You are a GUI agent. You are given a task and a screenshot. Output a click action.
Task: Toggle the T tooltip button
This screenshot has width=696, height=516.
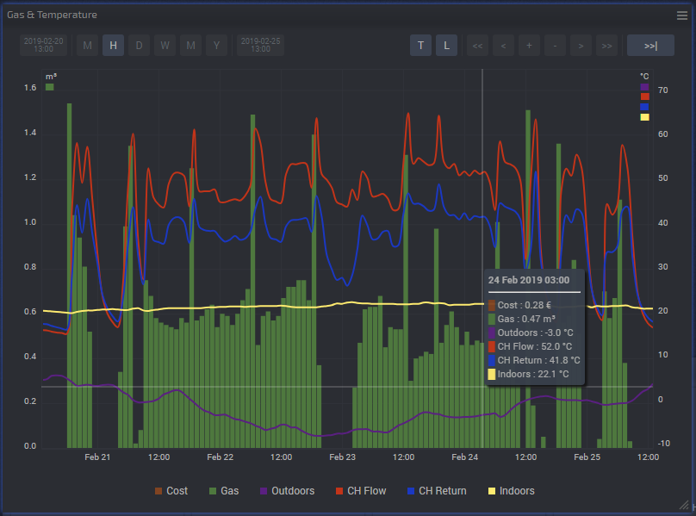421,46
